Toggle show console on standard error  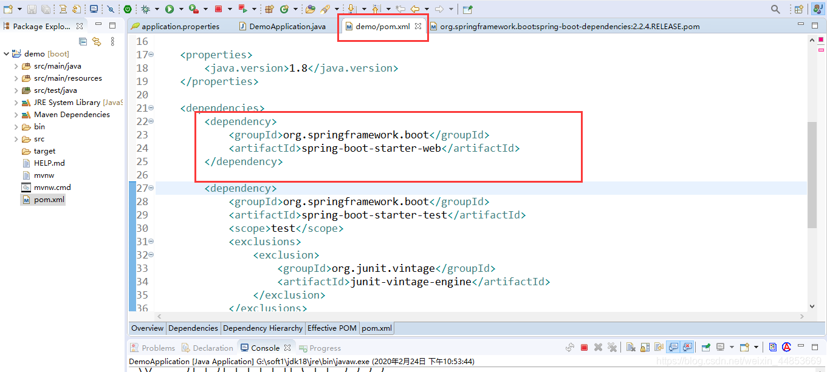pos(687,348)
